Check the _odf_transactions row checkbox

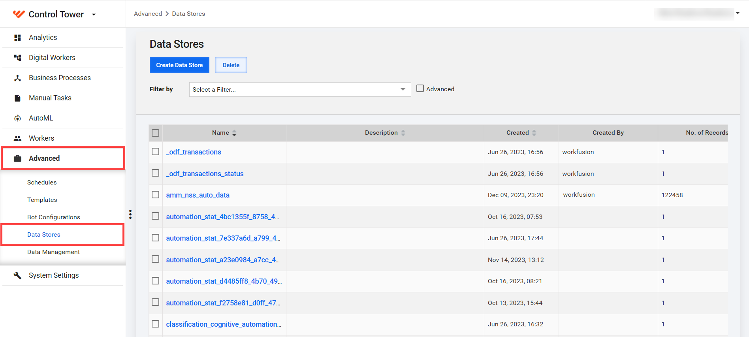coord(156,152)
